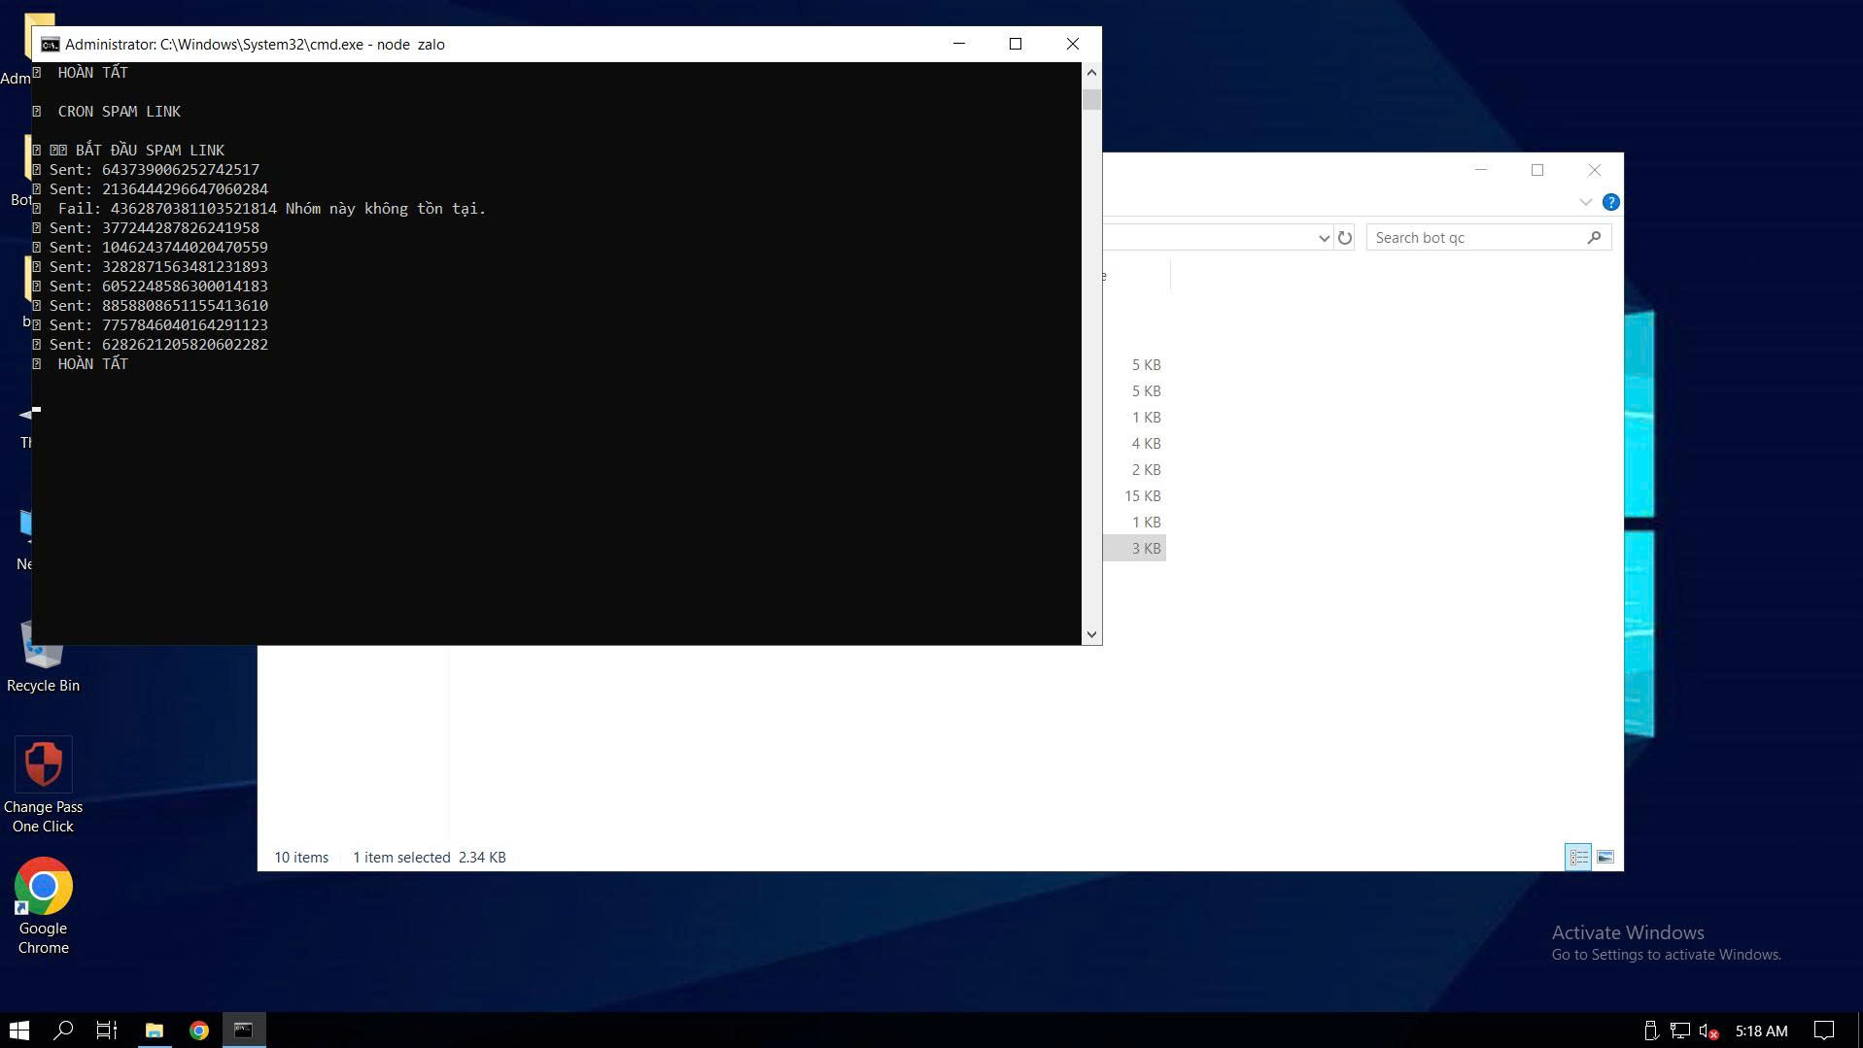Open File Explorer from the taskbar
This screenshot has width=1863, height=1048.
pos(154,1030)
